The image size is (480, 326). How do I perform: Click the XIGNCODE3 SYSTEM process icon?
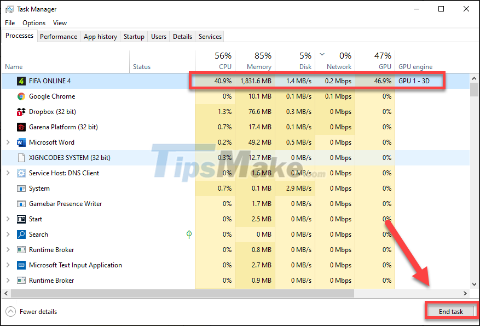(20, 157)
